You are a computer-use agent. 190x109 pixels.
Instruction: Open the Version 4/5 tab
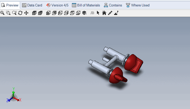click(x=57, y=5)
